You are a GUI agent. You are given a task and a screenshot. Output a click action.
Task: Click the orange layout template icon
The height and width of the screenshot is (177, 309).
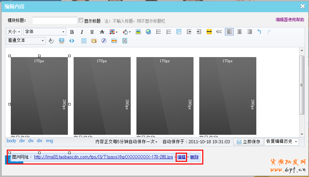[114, 41]
